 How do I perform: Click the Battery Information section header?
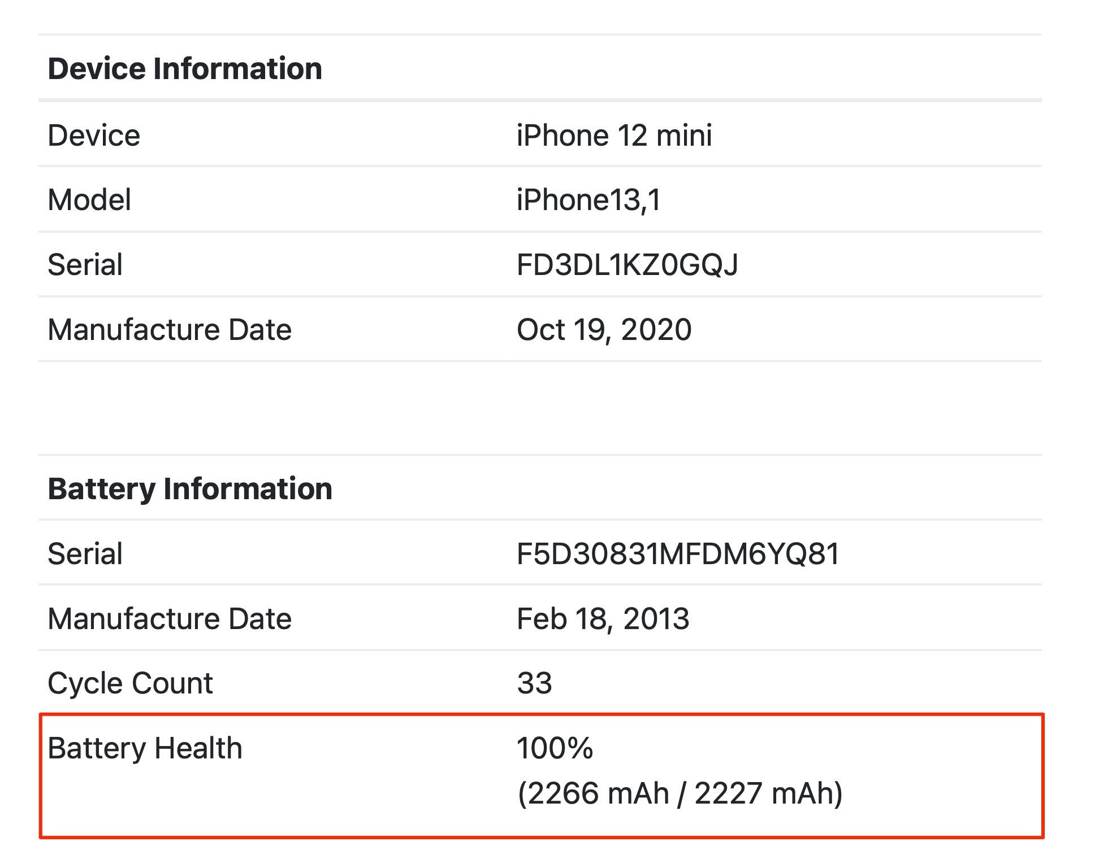[x=190, y=489]
